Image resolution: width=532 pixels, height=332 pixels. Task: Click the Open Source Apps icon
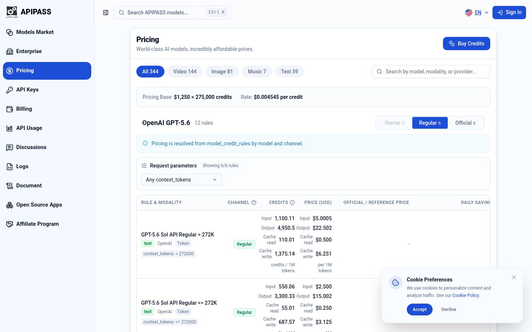[x=10, y=205]
